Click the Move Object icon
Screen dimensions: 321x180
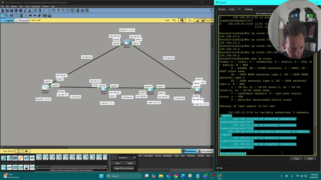tap(190, 20)
